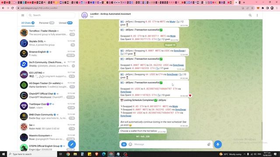Open the Skylabs SVSL chat

point(48,43)
